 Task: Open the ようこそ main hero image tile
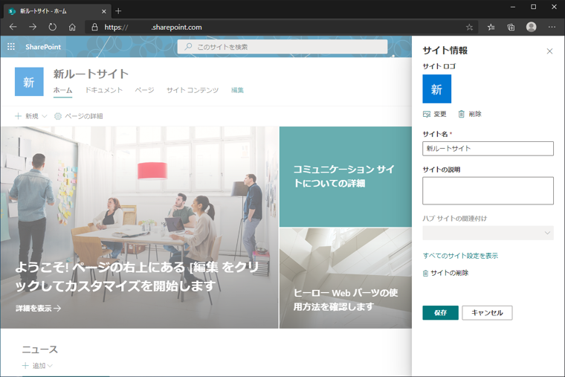coord(140,227)
